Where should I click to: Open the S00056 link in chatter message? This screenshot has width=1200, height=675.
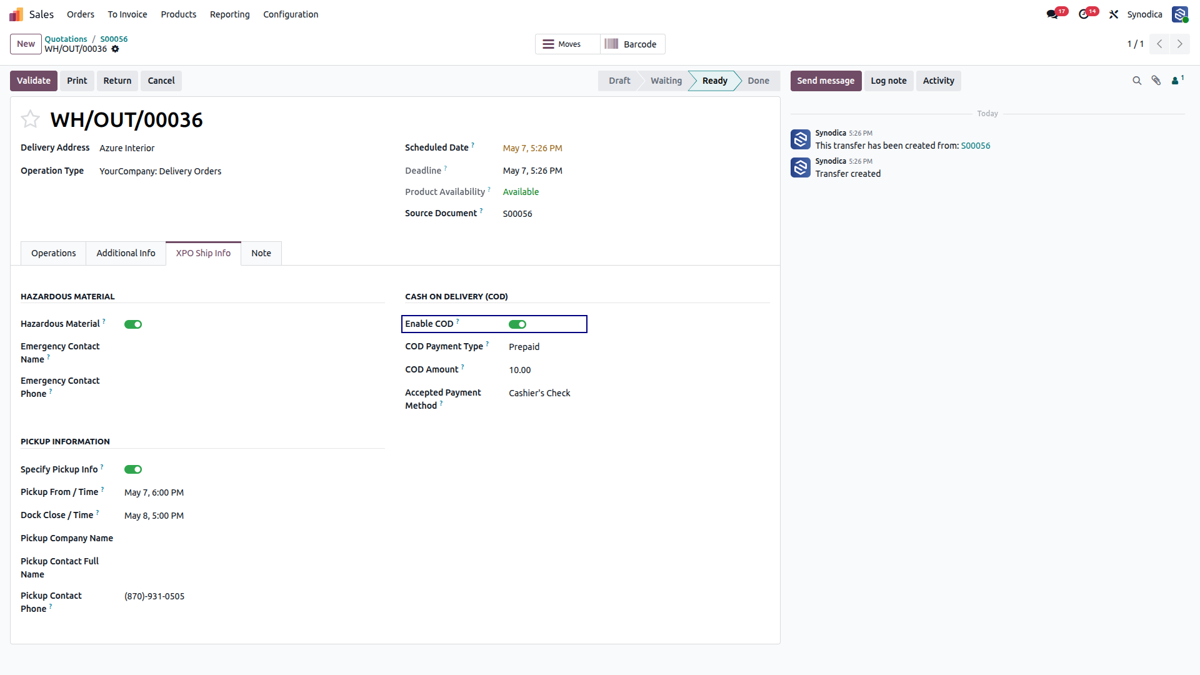coord(976,146)
